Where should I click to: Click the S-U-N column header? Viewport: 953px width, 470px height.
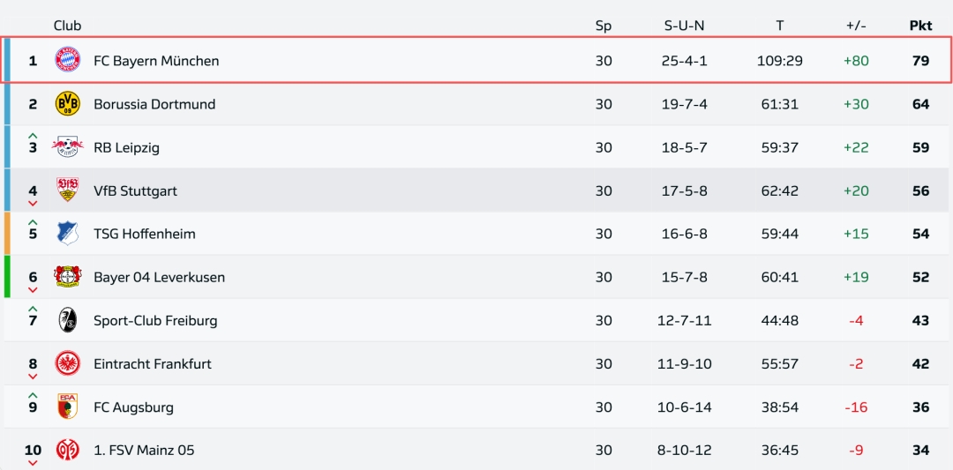tap(685, 26)
